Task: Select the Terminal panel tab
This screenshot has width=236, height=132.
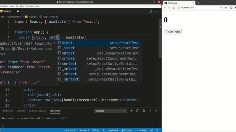Action: coord(55,111)
